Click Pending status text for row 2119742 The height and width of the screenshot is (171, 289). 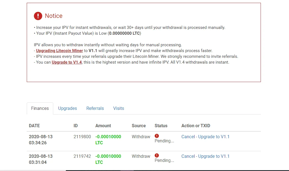pyautogui.click(x=164, y=161)
